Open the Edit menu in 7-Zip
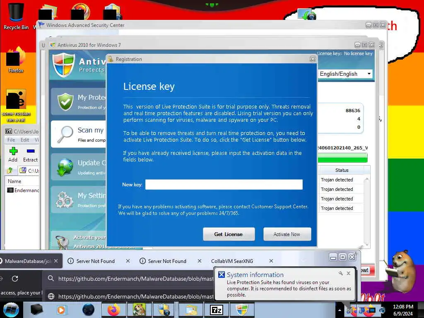 [24, 140]
